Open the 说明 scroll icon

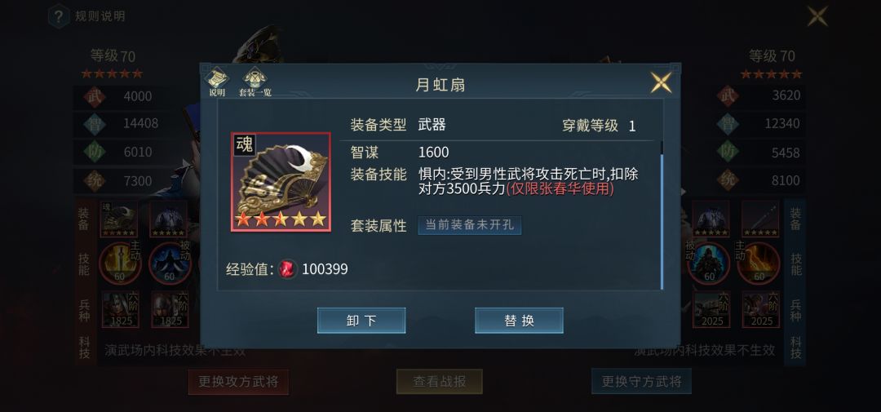click(217, 82)
